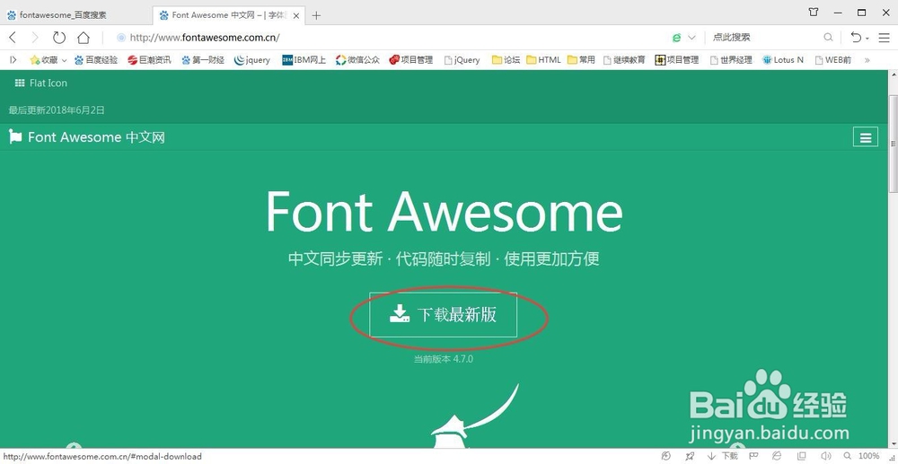The height and width of the screenshot is (464, 898).
Task: Expand the undo-close history arrow
Action: pos(867,39)
